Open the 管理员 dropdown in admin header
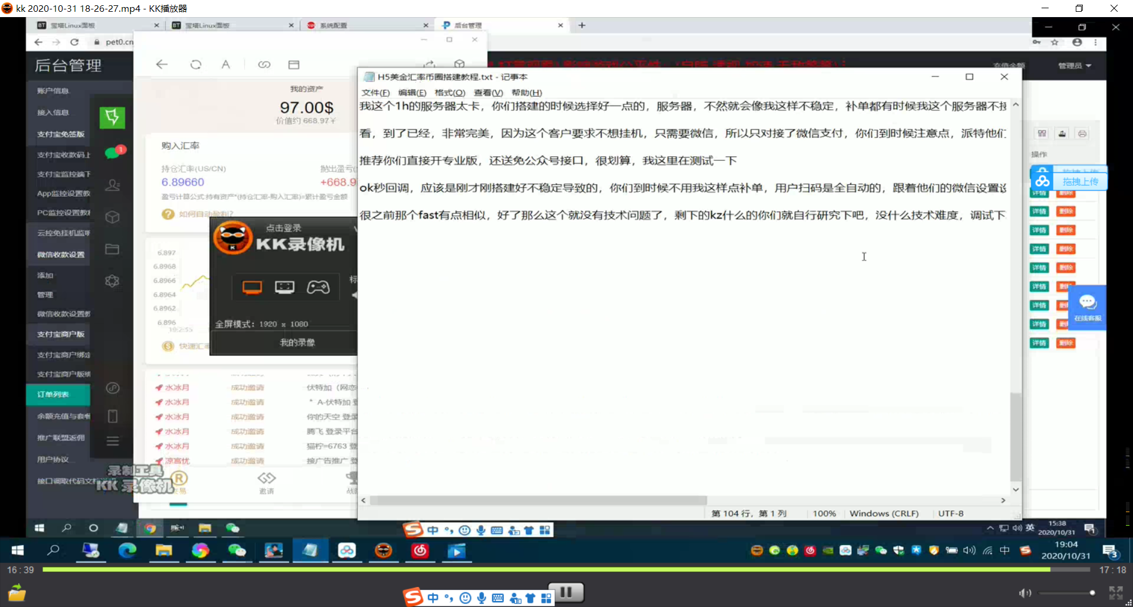 point(1074,65)
